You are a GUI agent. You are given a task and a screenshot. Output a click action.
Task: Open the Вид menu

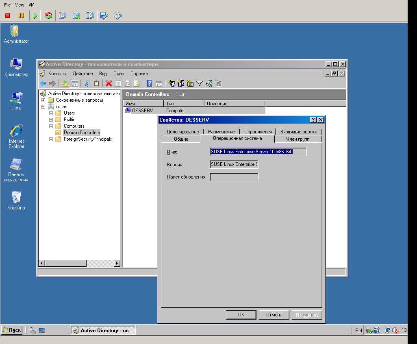[x=103, y=74]
